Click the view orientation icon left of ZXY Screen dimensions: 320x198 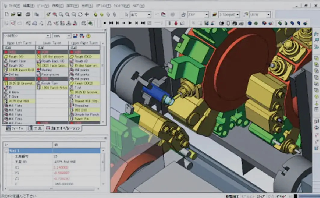pos(183,15)
